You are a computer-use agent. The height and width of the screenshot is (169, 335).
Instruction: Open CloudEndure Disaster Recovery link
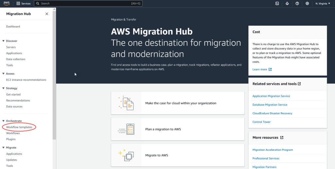click(x=272, y=113)
